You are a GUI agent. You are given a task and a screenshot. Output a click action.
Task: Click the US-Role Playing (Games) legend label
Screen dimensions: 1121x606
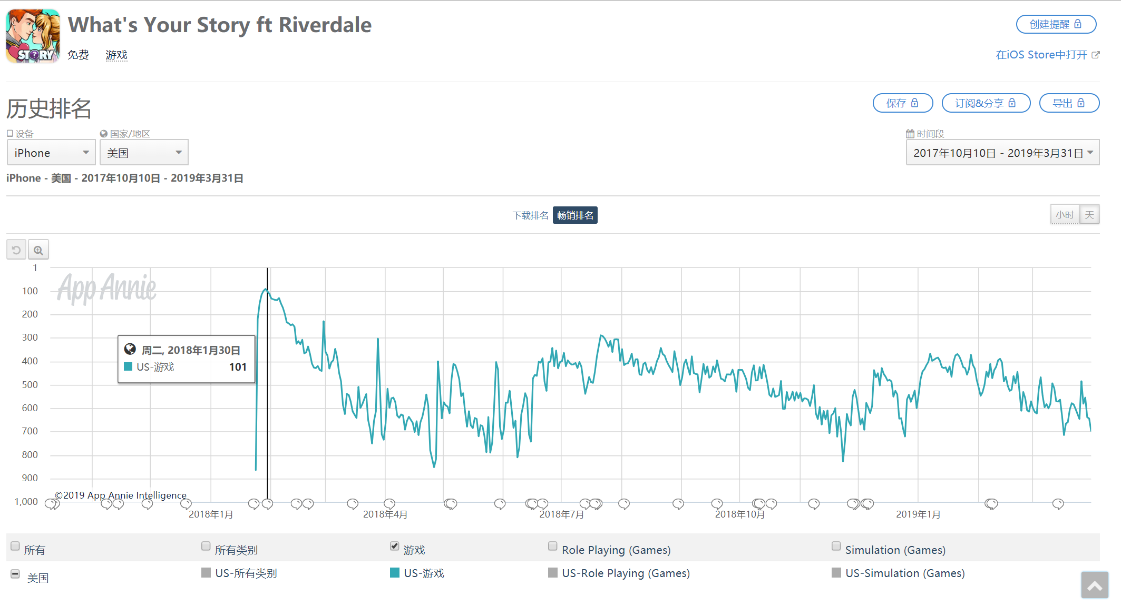point(626,573)
